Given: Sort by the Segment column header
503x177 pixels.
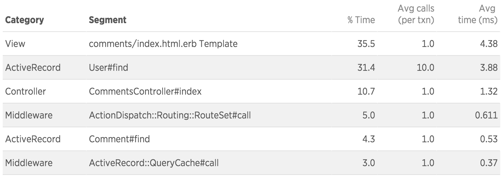Looking at the screenshot, I should [x=108, y=20].
